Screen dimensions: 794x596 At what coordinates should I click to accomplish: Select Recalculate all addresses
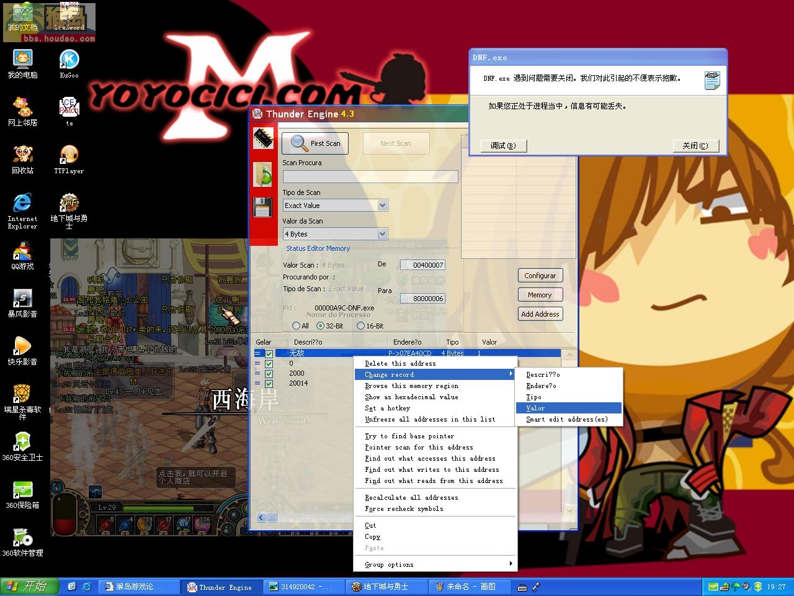[x=435, y=497]
